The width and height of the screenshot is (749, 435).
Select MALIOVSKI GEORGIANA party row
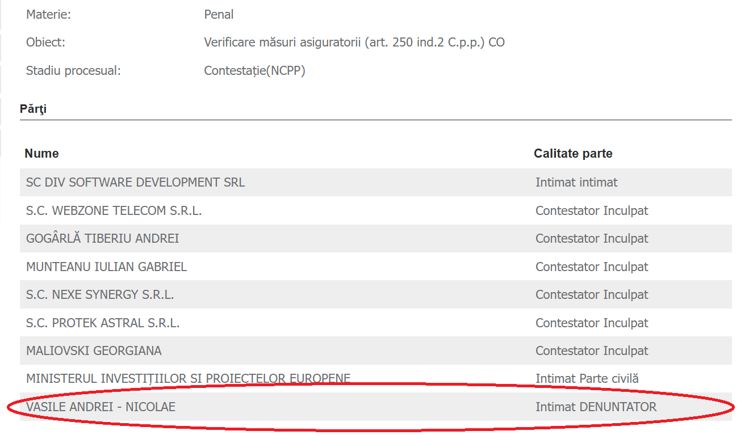pyautogui.click(x=375, y=351)
